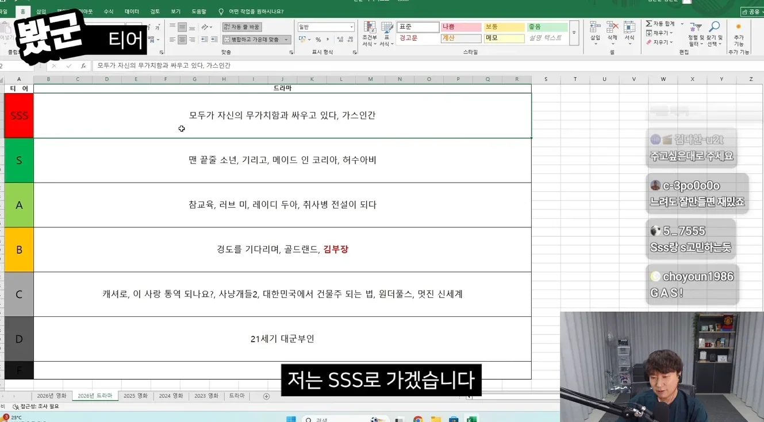This screenshot has height=422, width=764.
Task: Click the 삭제 cells icon in ribbon
Action: pyautogui.click(x=612, y=27)
